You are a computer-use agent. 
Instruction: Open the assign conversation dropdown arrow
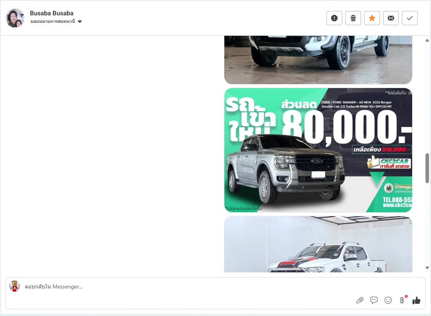click(80, 22)
